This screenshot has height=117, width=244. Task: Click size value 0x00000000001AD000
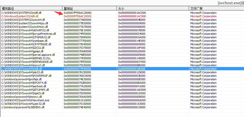(132, 90)
